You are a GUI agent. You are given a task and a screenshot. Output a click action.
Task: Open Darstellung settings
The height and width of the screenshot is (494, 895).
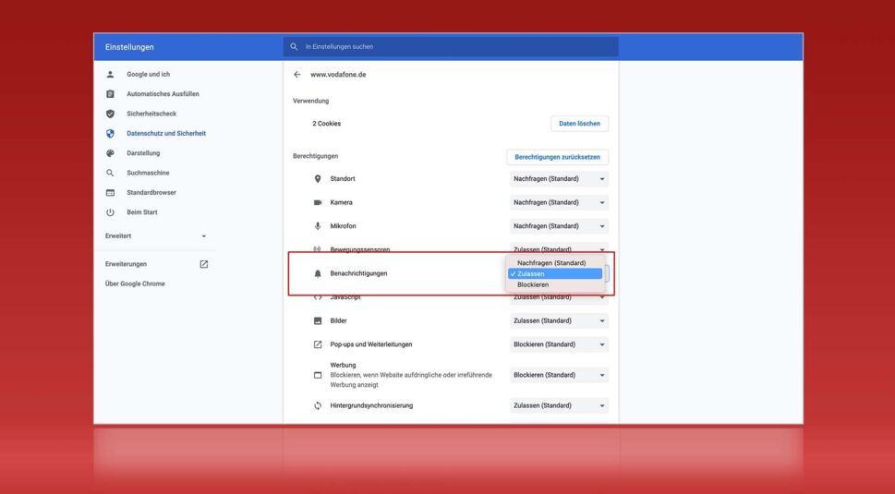pos(143,153)
